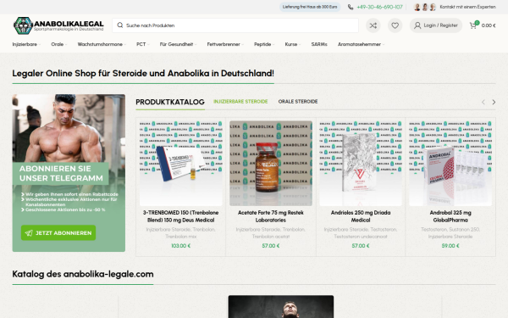
Task: Click Katalog des anabolika-legale.com heading
Action: click(x=83, y=274)
